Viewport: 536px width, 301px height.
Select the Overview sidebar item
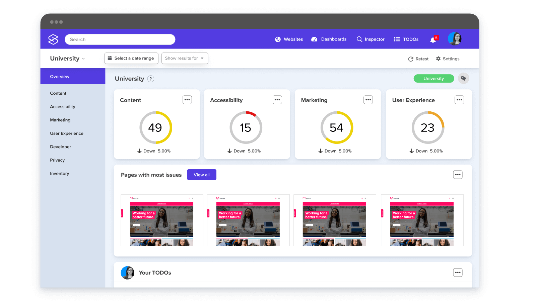click(73, 76)
